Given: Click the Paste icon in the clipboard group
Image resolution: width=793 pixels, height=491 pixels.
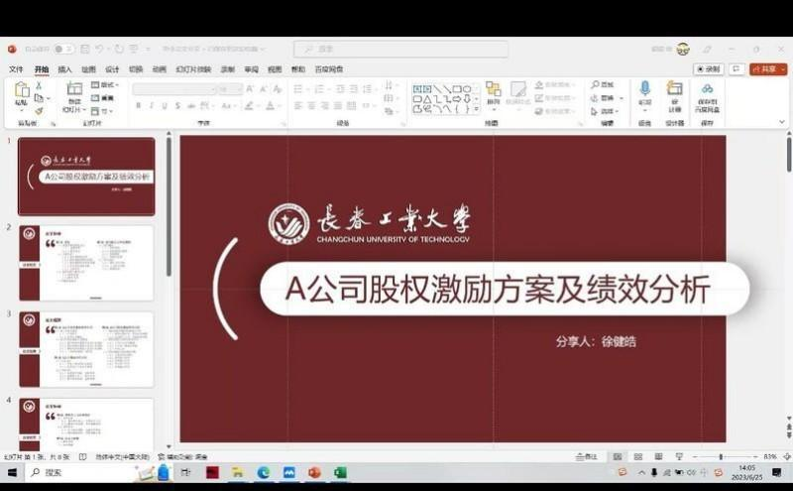Looking at the screenshot, I should (x=22, y=92).
